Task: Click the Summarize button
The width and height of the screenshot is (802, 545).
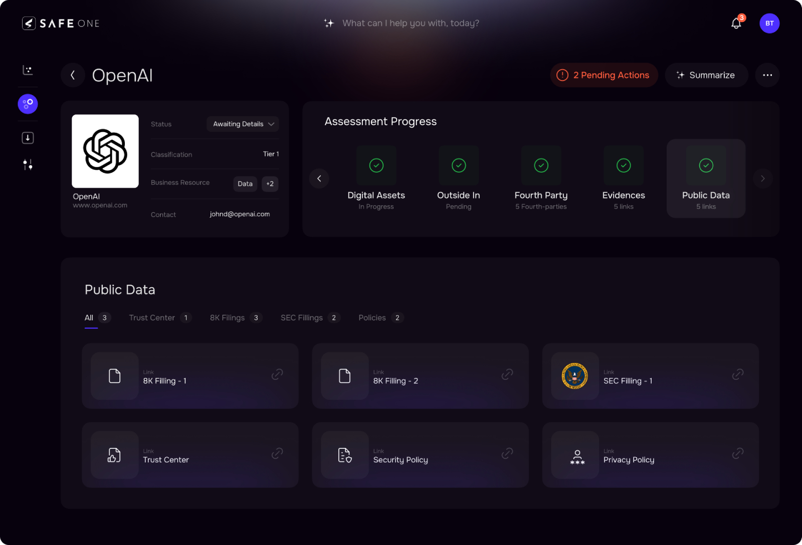Action: tap(706, 75)
